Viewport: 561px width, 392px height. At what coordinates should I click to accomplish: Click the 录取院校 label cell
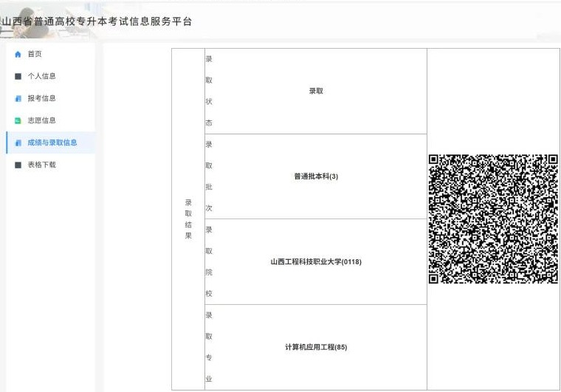tap(209, 262)
